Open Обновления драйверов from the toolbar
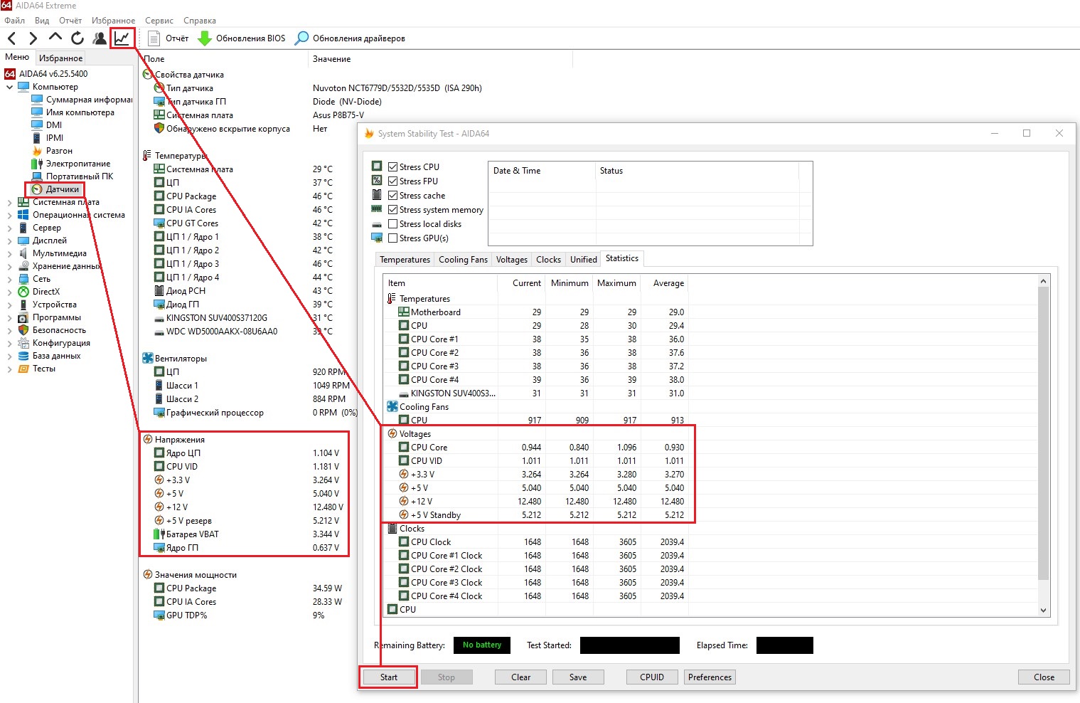Viewport: 1080px width, 703px height. coord(350,38)
